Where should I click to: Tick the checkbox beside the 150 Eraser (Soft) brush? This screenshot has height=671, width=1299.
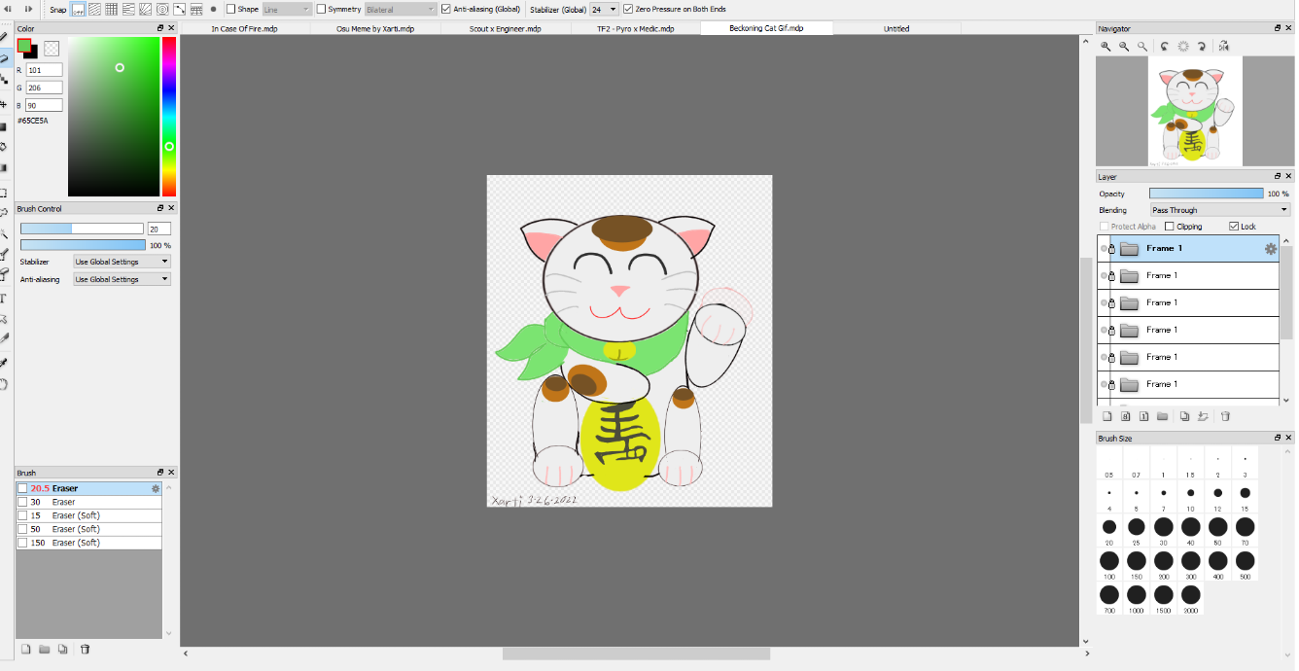pyautogui.click(x=22, y=543)
